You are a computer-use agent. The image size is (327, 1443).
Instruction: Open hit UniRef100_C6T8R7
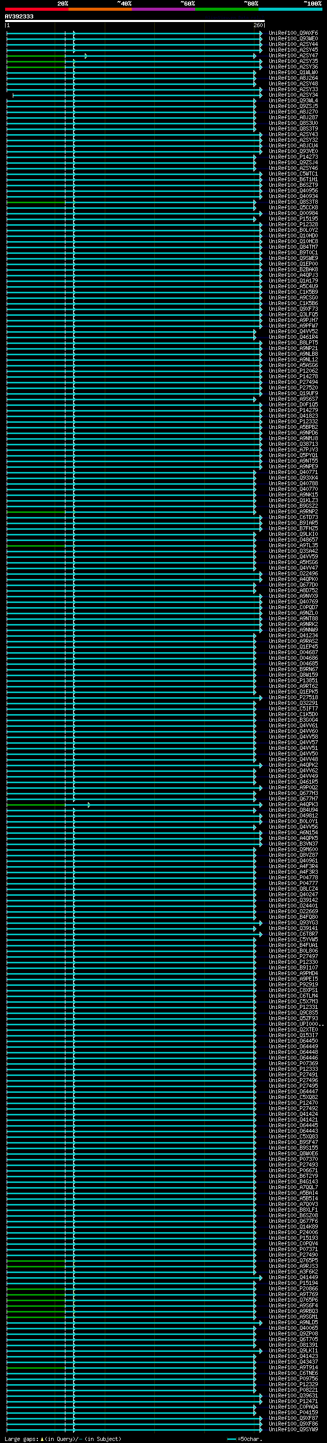tap(293, 934)
